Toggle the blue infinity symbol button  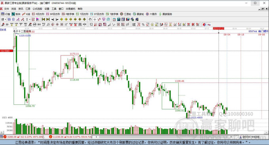[x=209, y=24]
